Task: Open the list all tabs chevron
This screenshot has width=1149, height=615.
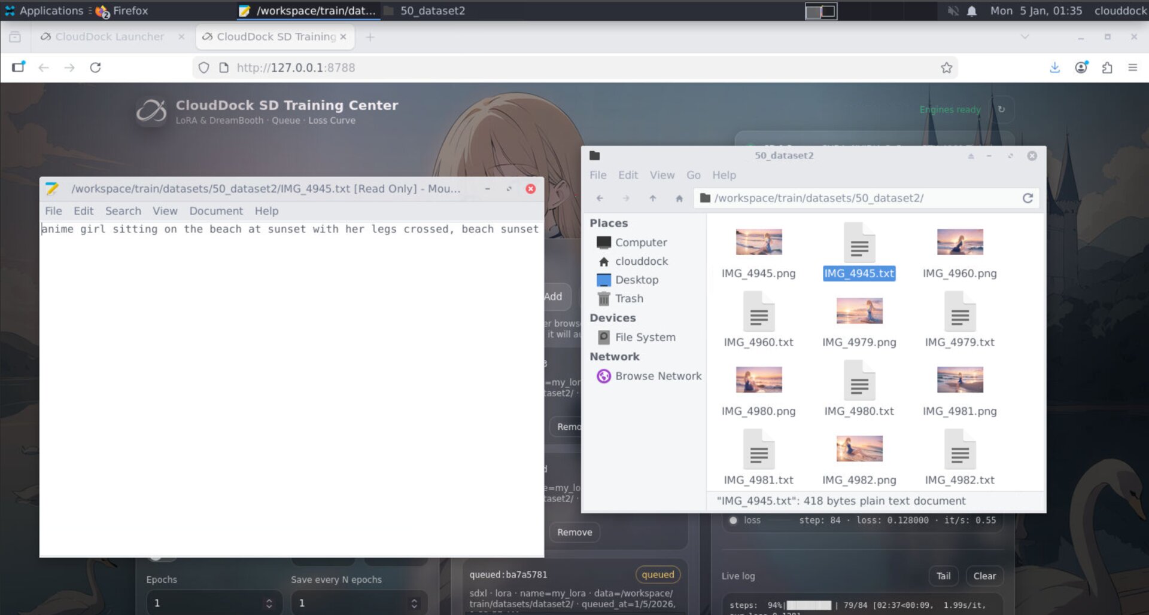Action: point(1025,36)
